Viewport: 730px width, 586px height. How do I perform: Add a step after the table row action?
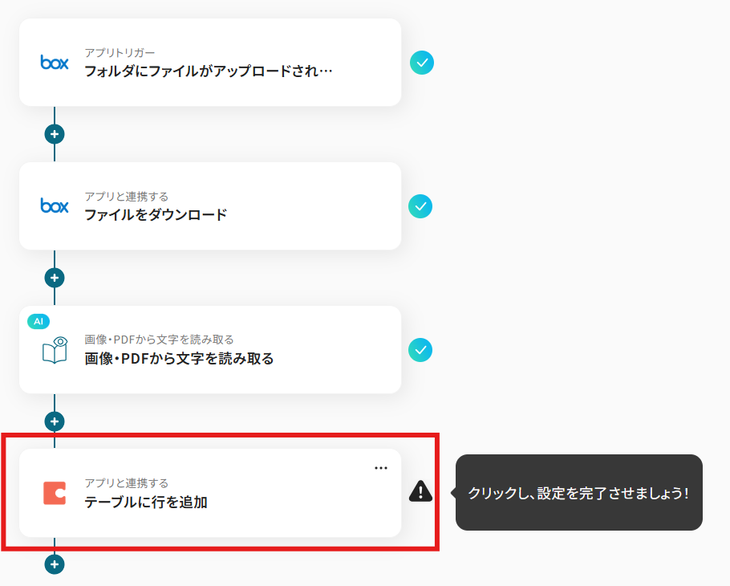[55, 564]
